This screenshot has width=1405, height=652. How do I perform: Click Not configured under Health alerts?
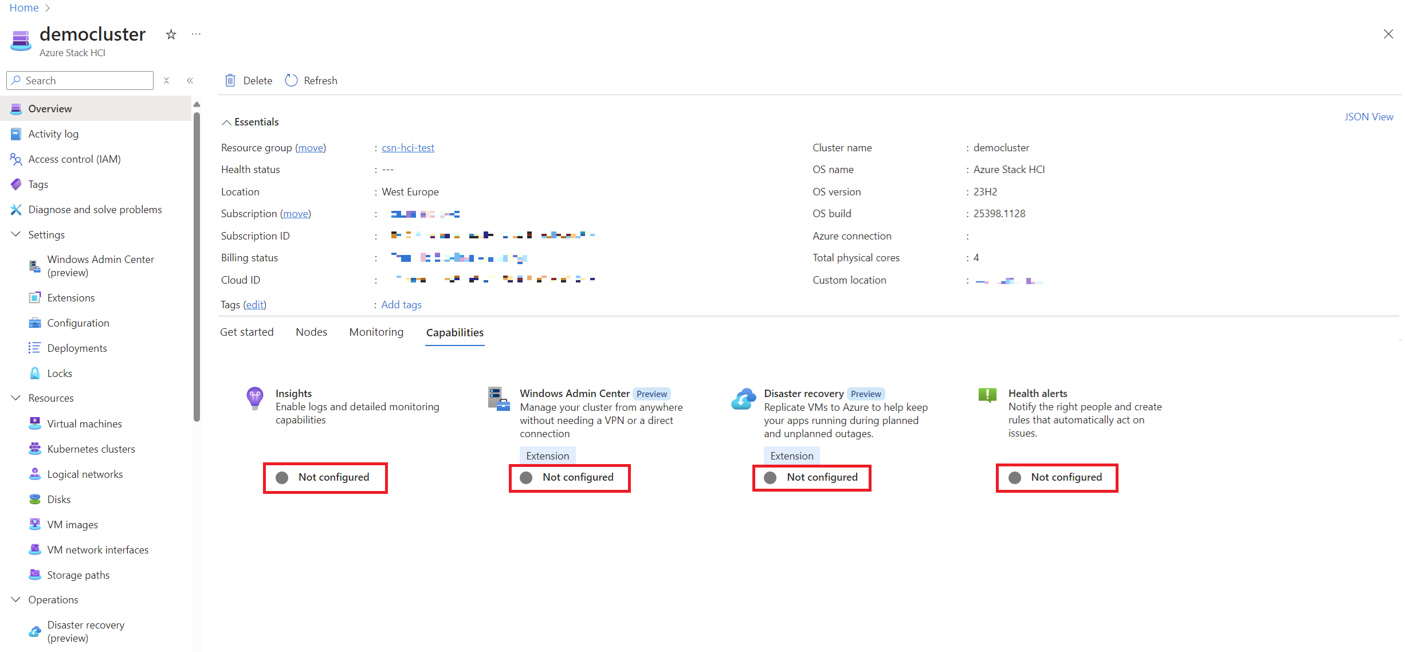tap(1057, 478)
